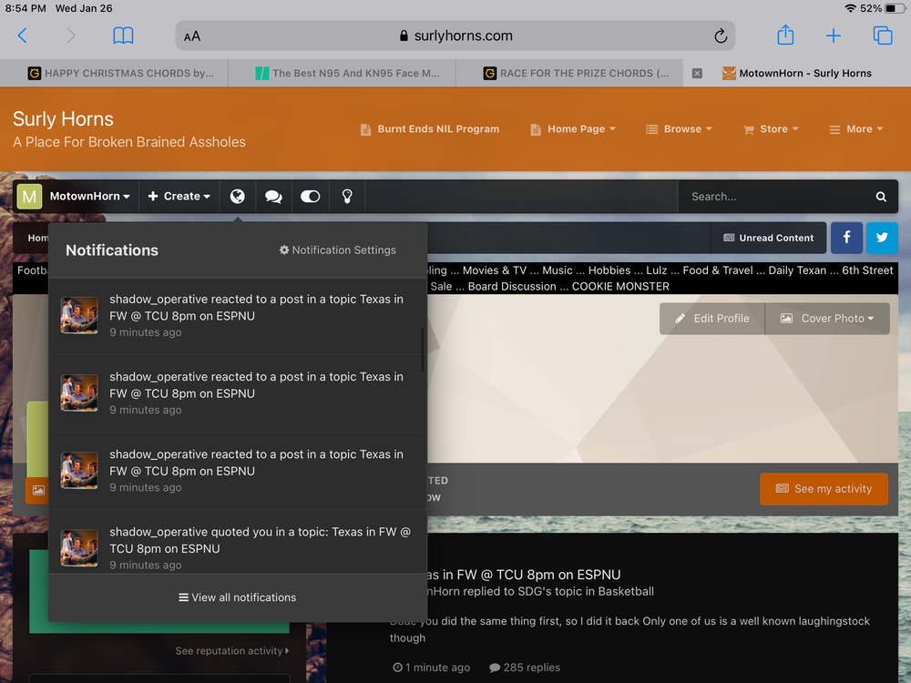Switch to the RACE FOR THE PRIZE CHORDS tab
Image resolution: width=911 pixels, height=683 pixels.
pyautogui.click(x=569, y=73)
